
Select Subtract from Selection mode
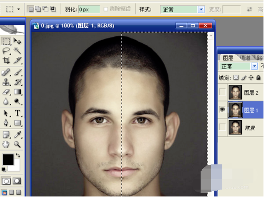pyautogui.click(x=45, y=9)
